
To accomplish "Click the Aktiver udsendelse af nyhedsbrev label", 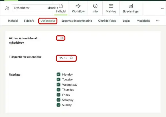I will 23,40.
